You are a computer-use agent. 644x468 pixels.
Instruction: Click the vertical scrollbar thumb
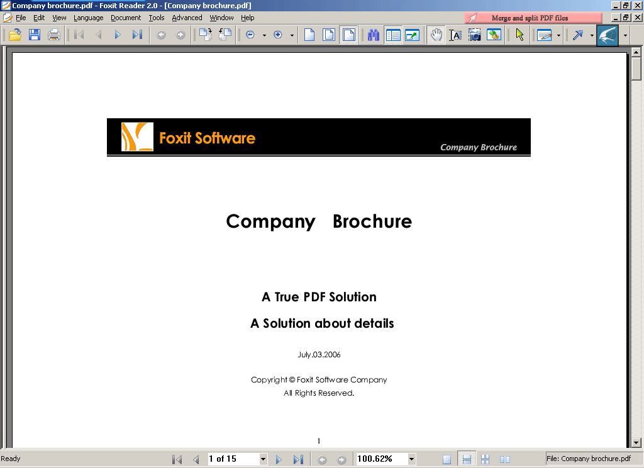(x=636, y=69)
